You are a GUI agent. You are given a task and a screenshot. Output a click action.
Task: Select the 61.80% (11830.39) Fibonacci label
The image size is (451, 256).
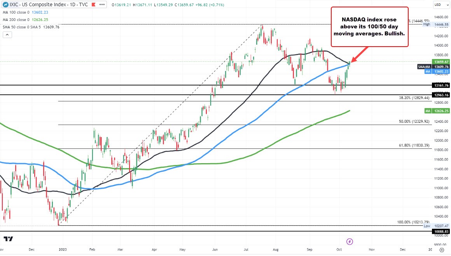point(414,145)
